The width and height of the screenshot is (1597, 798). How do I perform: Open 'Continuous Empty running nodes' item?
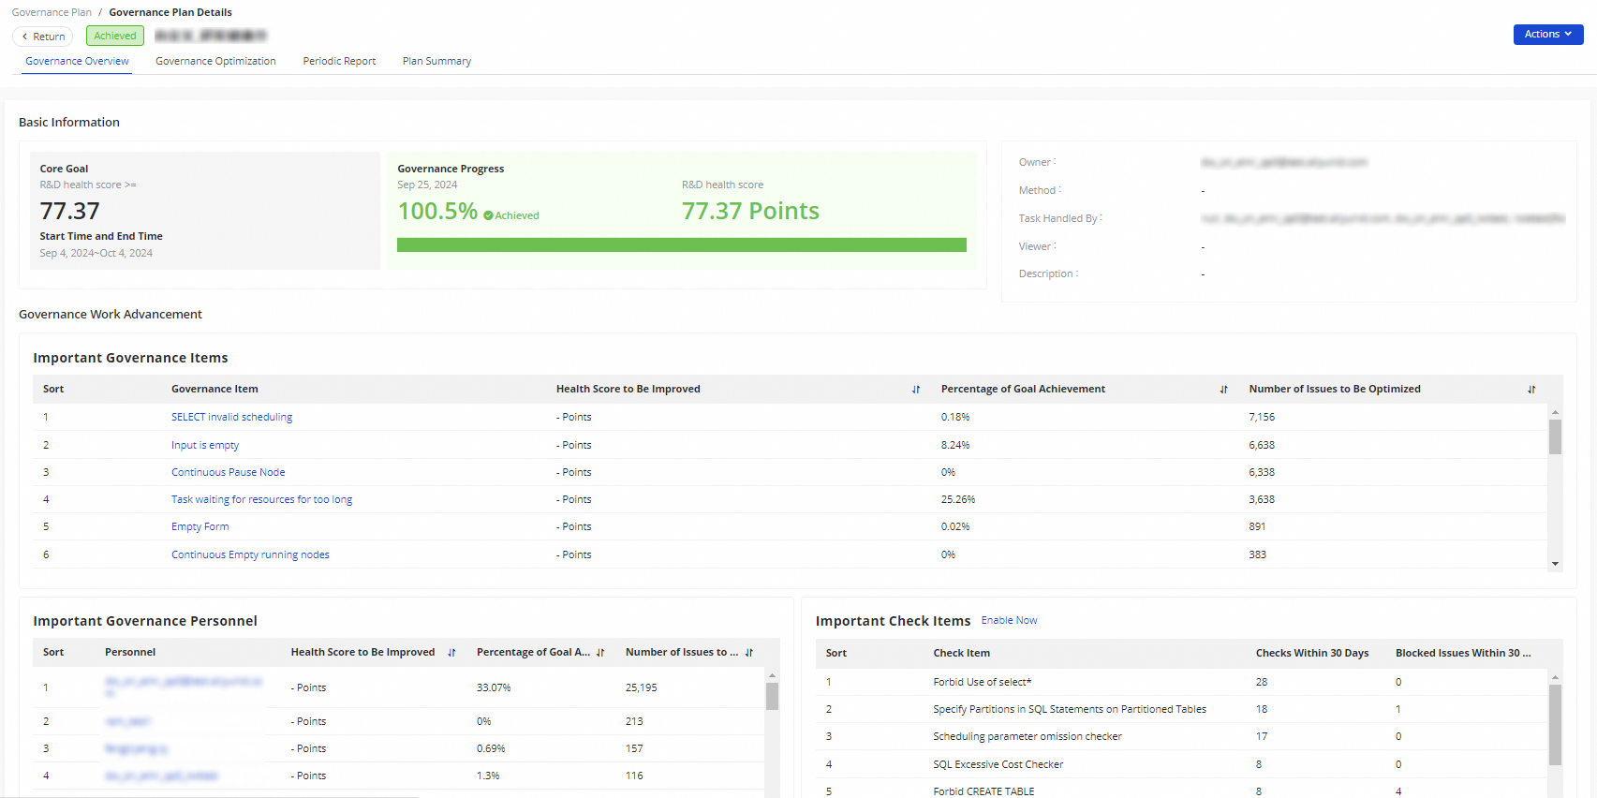click(250, 554)
